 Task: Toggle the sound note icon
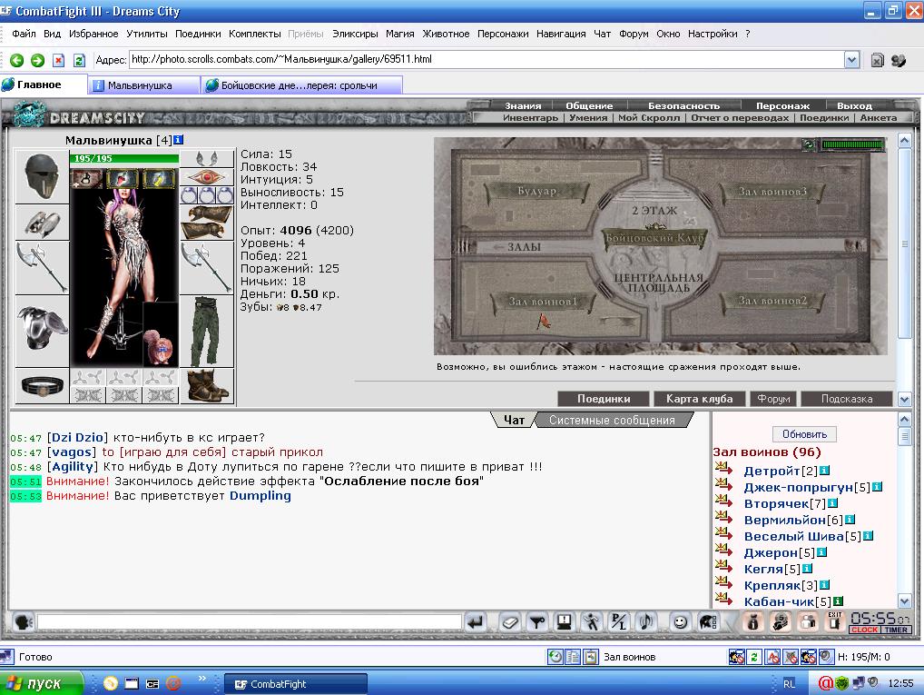click(646, 621)
